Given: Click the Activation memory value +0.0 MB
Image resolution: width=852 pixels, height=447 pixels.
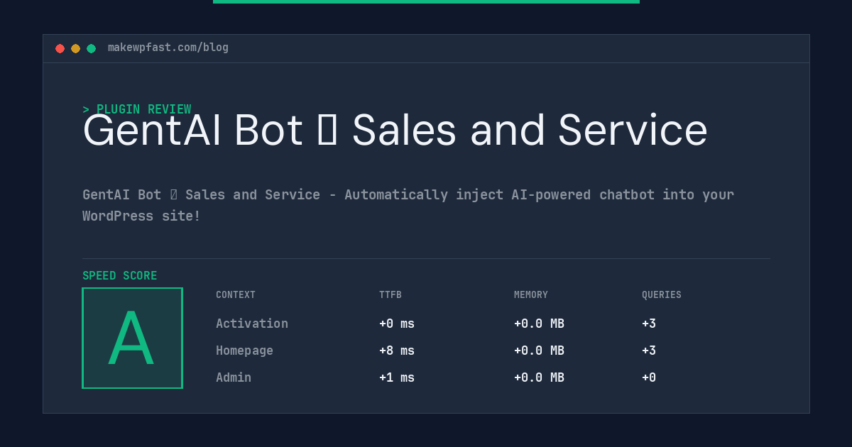Looking at the screenshot, I should (x=539, y=324).
